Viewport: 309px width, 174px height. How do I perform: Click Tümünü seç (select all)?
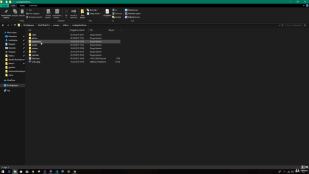(x=131, y=10)
